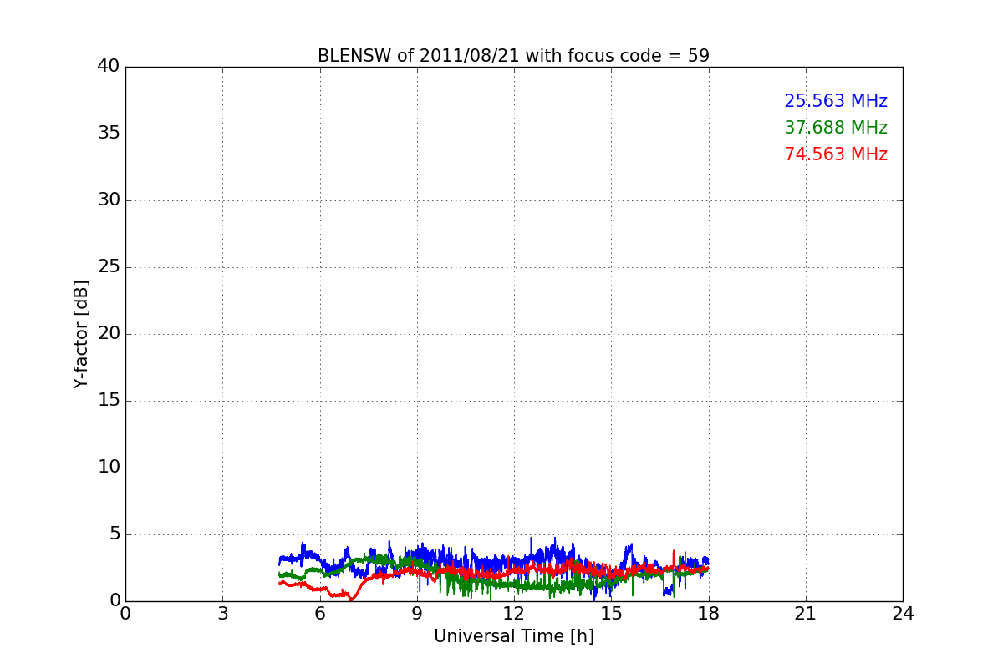The width and height of the screenshot is (1003, 668).
Task: Click y-axis tick label '15'
Action: pos(109,401)
